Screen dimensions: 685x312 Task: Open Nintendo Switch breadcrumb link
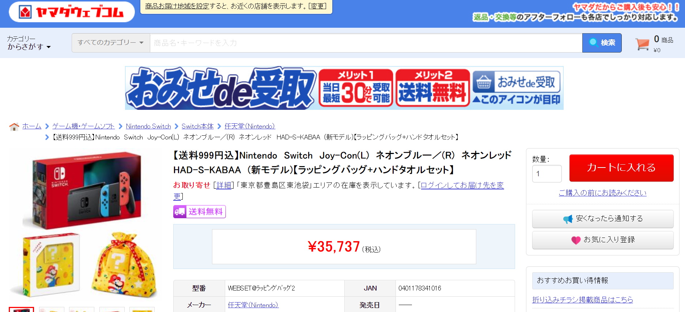pos(148,126)
